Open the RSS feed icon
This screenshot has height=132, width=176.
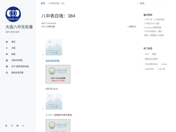point(23,125)
